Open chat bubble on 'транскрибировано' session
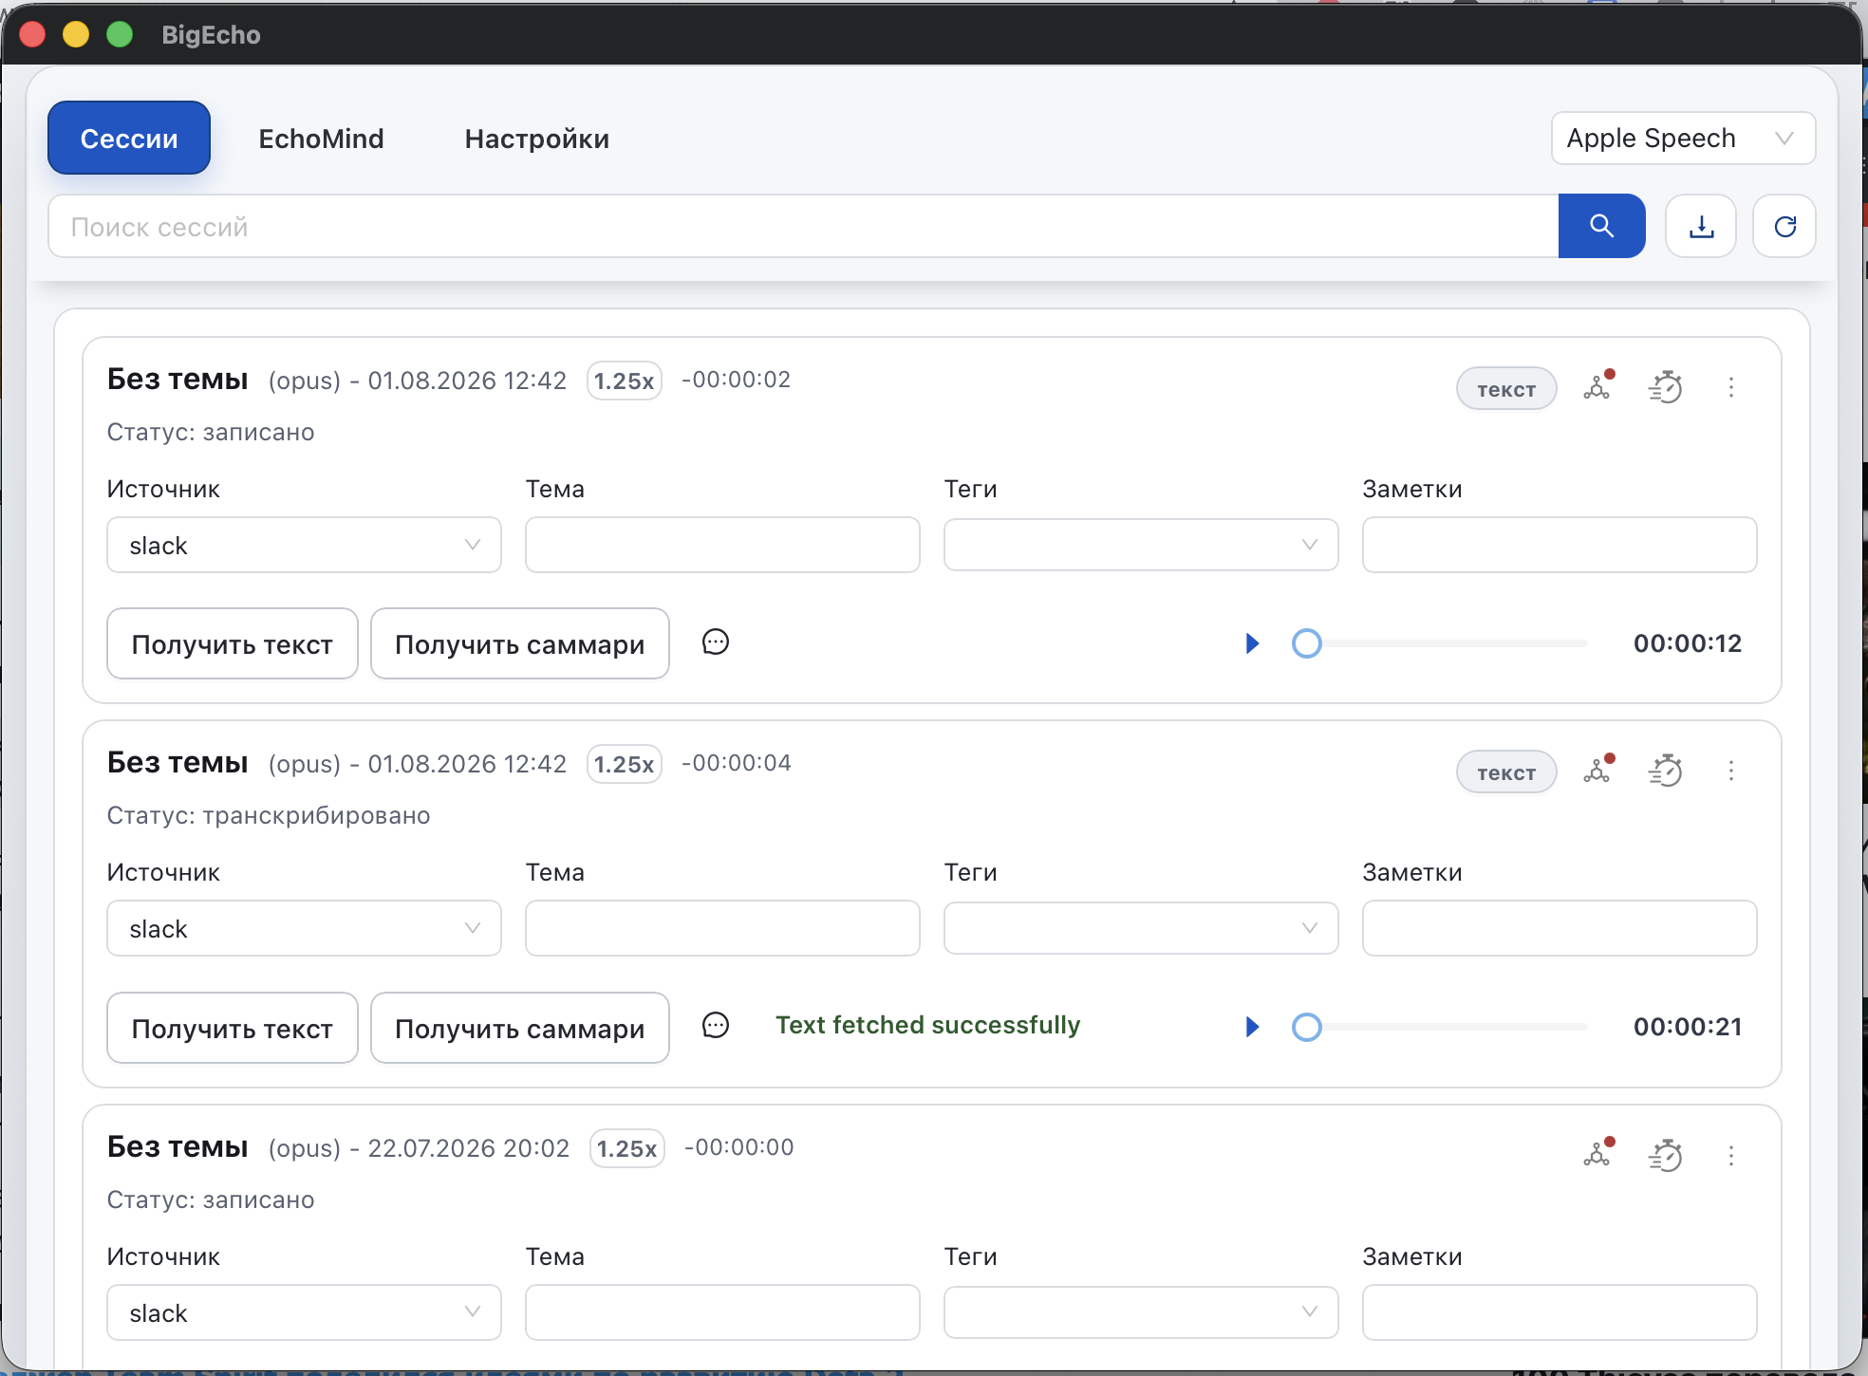The height and width of the screenshot is (1376, 1868). click(x=716, y=1026)
